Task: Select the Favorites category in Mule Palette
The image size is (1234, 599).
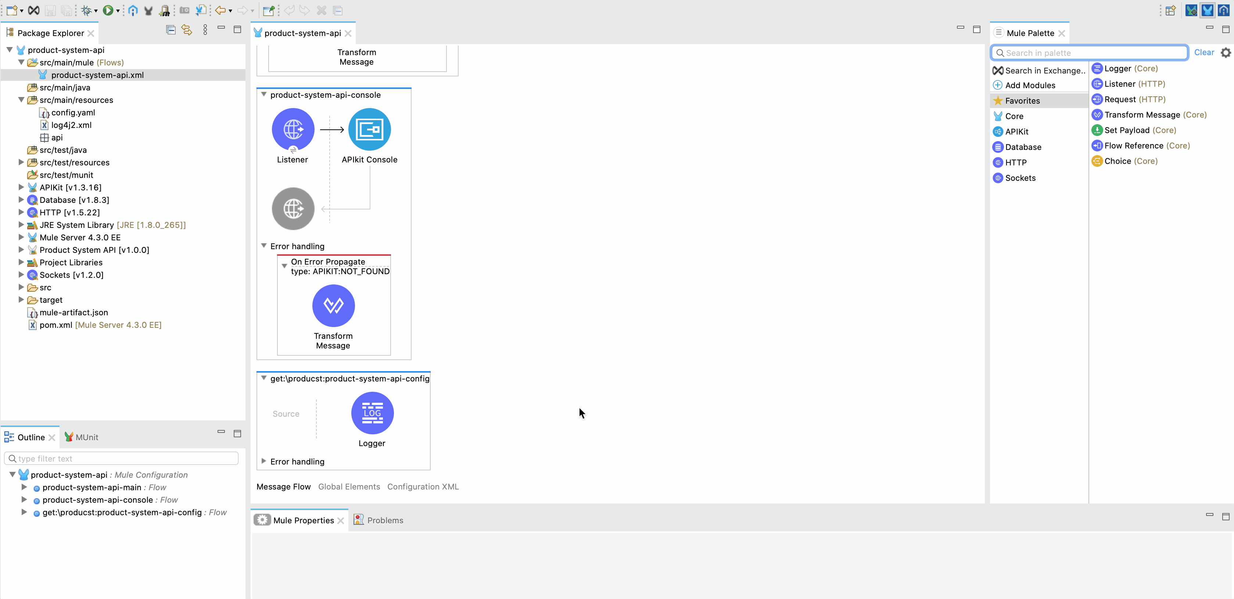Action: pos(1023,100)
